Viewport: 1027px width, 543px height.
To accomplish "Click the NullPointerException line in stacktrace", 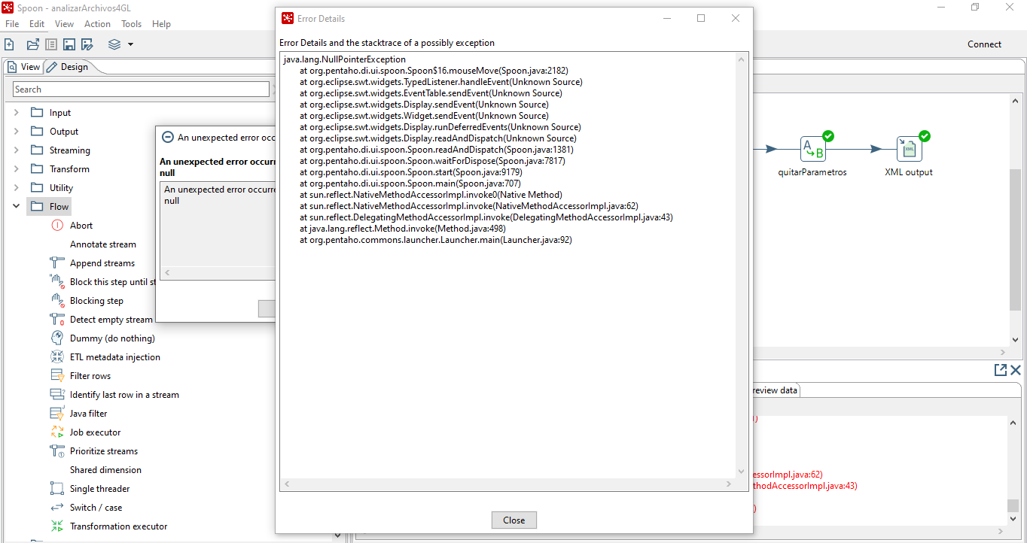I will [x=345, y=59].
